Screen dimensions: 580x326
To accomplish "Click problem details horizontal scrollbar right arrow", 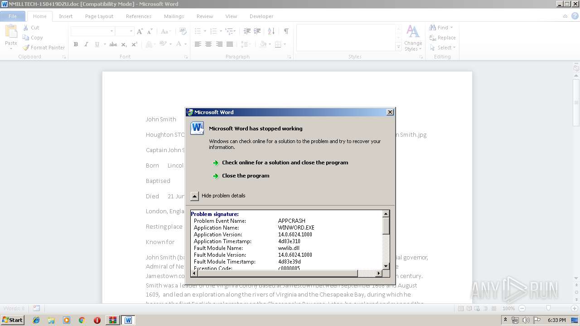I will (379, 273).
